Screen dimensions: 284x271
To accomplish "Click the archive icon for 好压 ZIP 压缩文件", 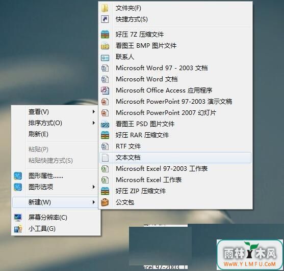I will (x=105, y=191).
